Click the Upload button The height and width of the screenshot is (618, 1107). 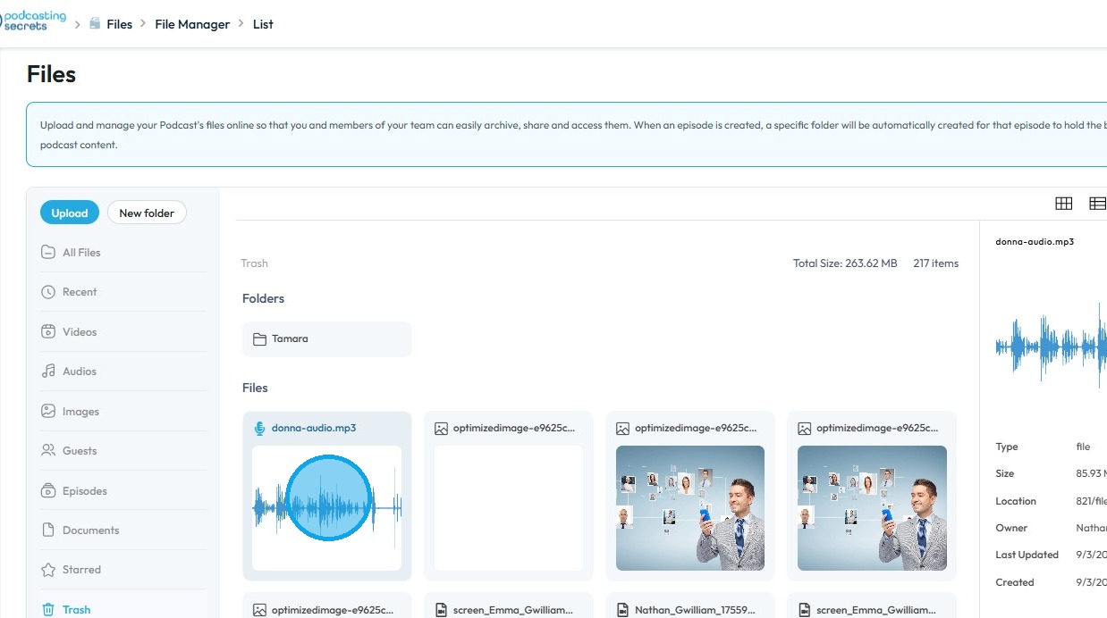tap(70, 213)
